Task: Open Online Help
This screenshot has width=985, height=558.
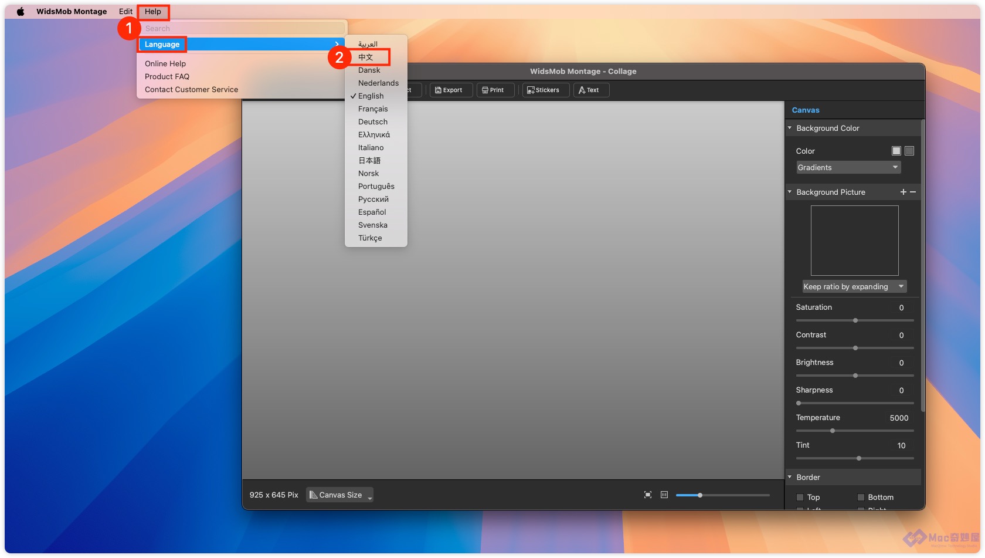Action: (x=165, y=63)
